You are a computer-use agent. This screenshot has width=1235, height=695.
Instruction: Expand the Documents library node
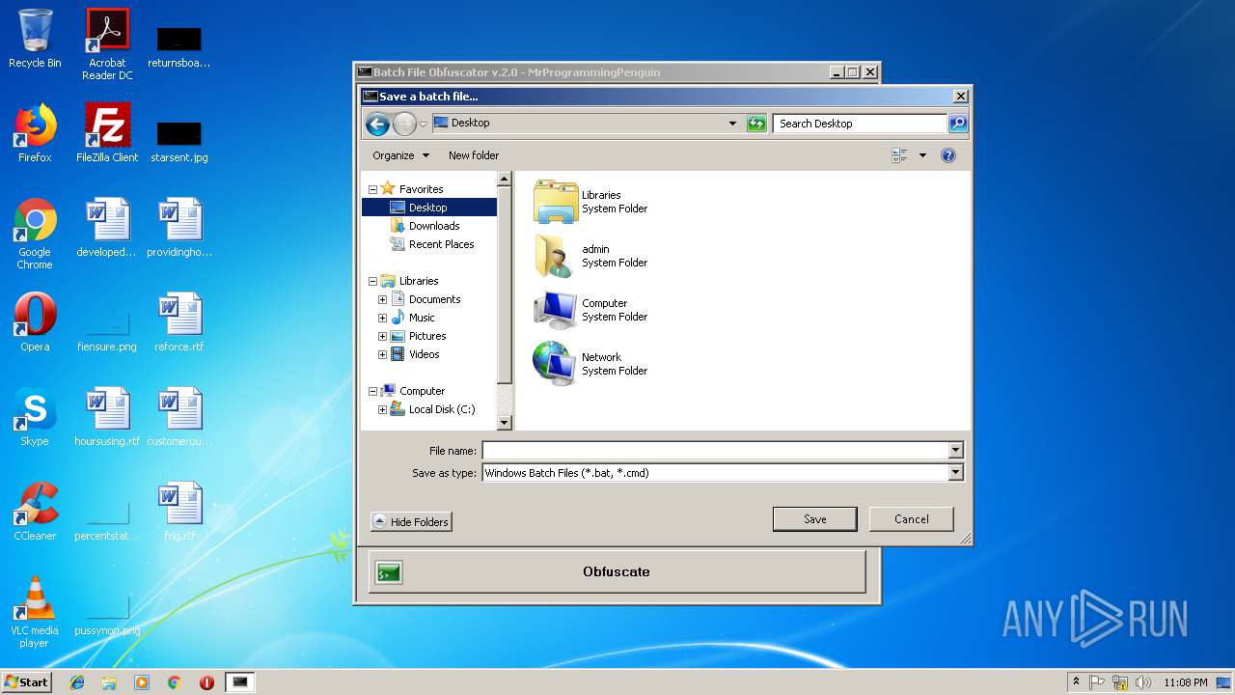click(382, 299)
